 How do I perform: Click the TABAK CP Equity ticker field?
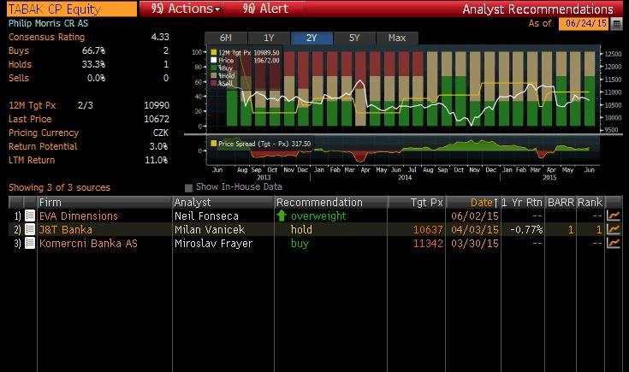72,9
